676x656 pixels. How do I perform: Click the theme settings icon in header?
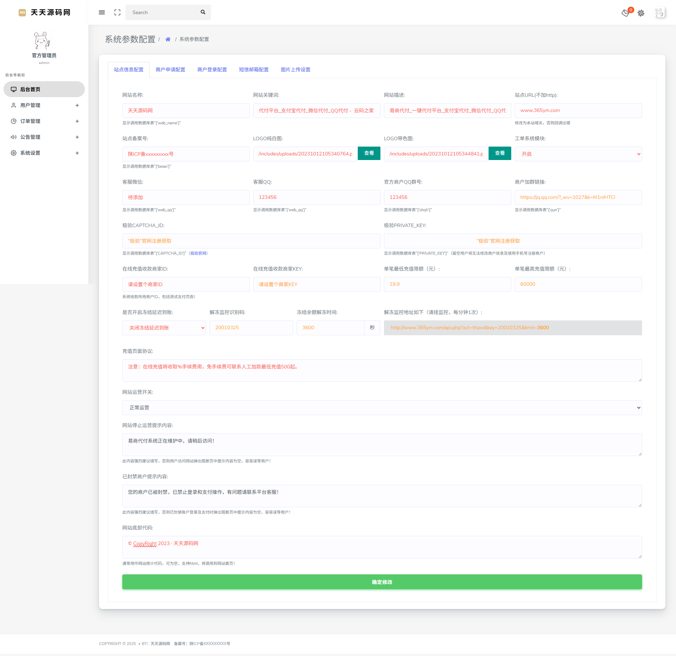click(x=641, y=13)
